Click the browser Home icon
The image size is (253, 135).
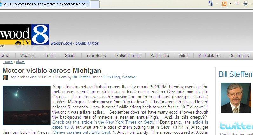(210, 4)
